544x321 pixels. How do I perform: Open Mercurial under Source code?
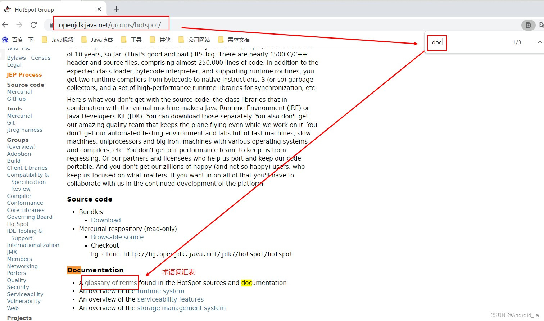click(x=19, y=92)
